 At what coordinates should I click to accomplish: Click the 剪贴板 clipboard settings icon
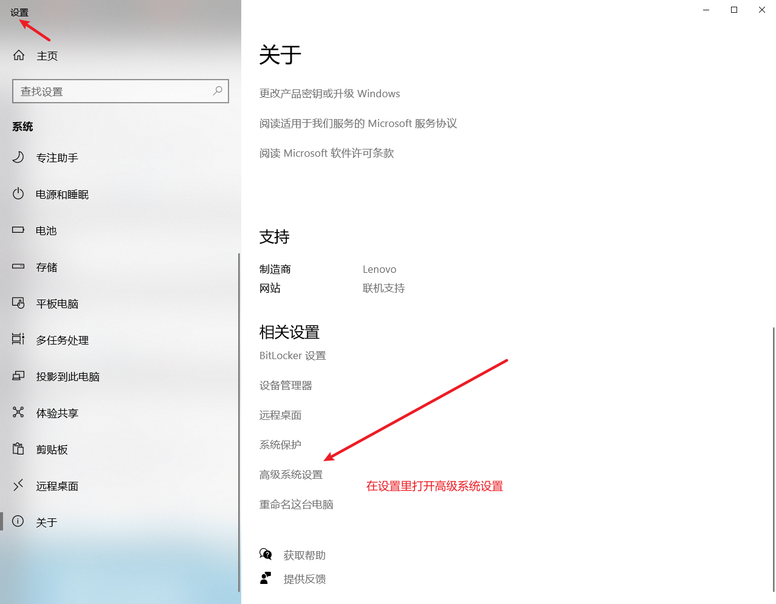pyautogui.click(x=19, y=449)
